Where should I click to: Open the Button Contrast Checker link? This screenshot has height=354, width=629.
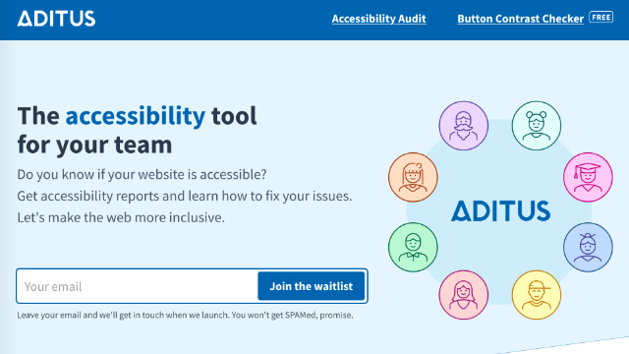coord(520,19)
